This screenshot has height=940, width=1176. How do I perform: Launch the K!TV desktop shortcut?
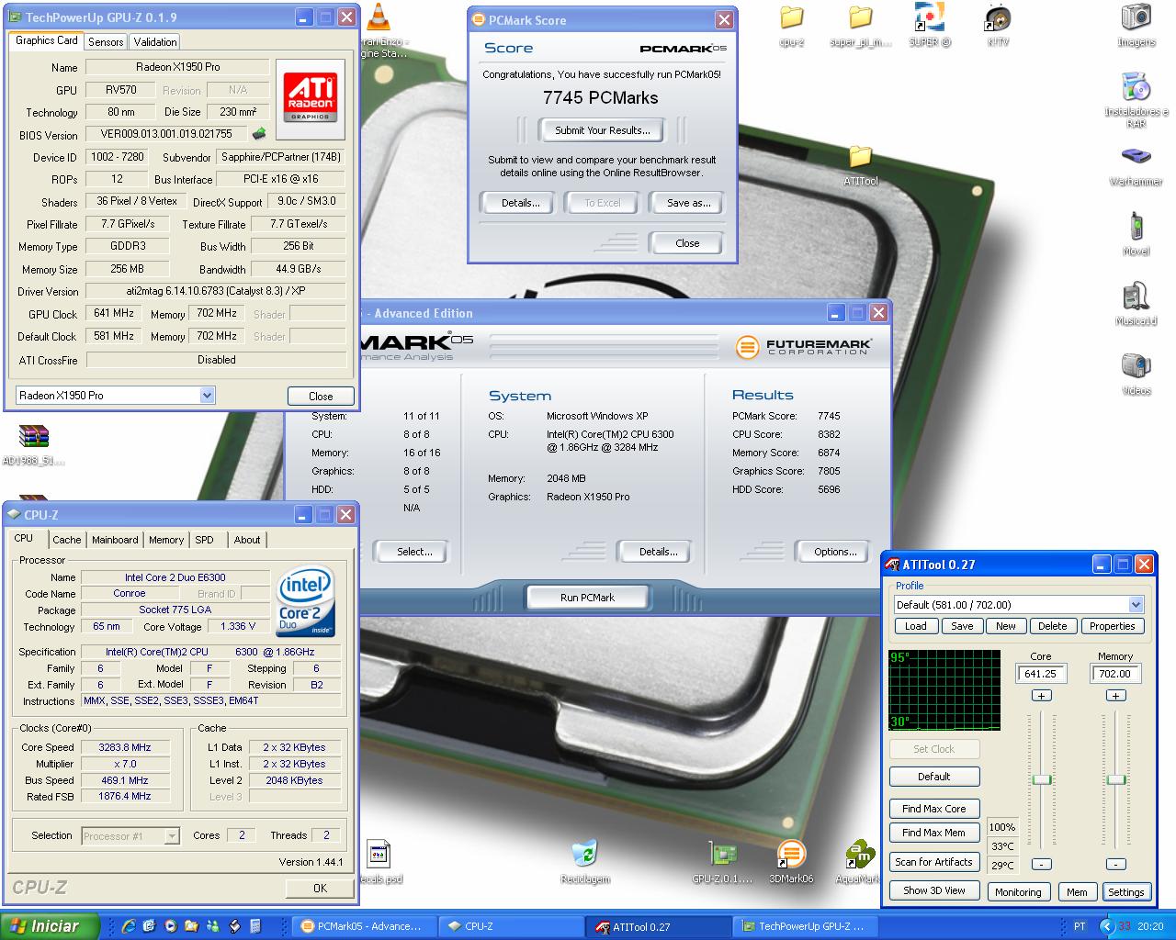coord(998,26)
